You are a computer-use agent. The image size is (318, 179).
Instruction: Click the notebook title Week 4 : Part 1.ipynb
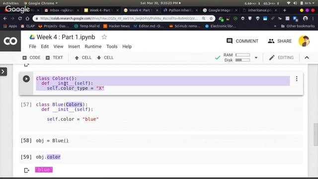coord(66,37)
